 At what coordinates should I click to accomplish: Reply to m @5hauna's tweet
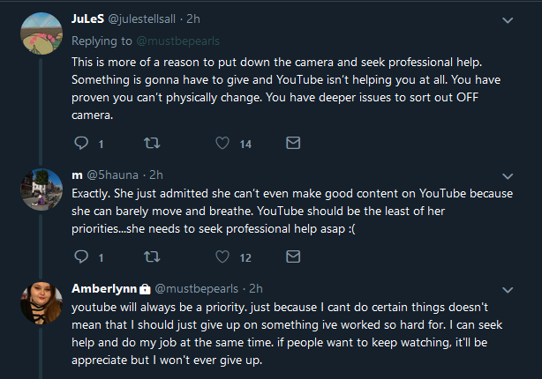[x=81, y=256]
